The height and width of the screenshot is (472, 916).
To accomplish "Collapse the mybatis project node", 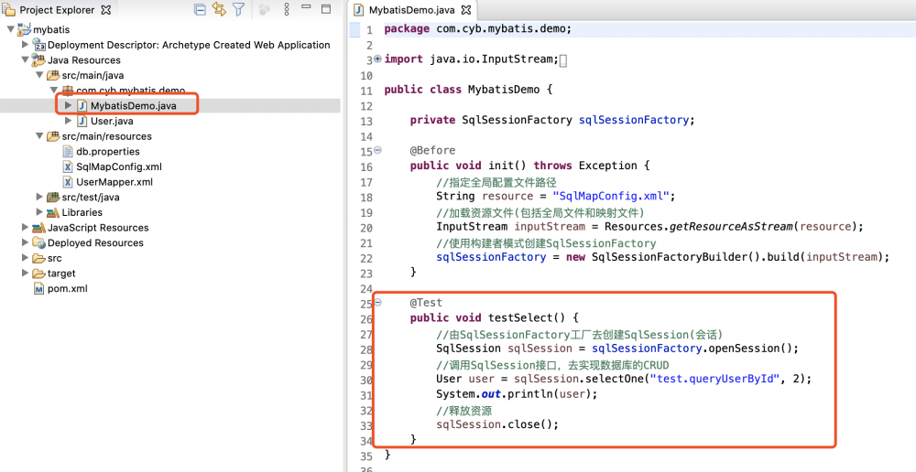I will click(x=10, y=28).
